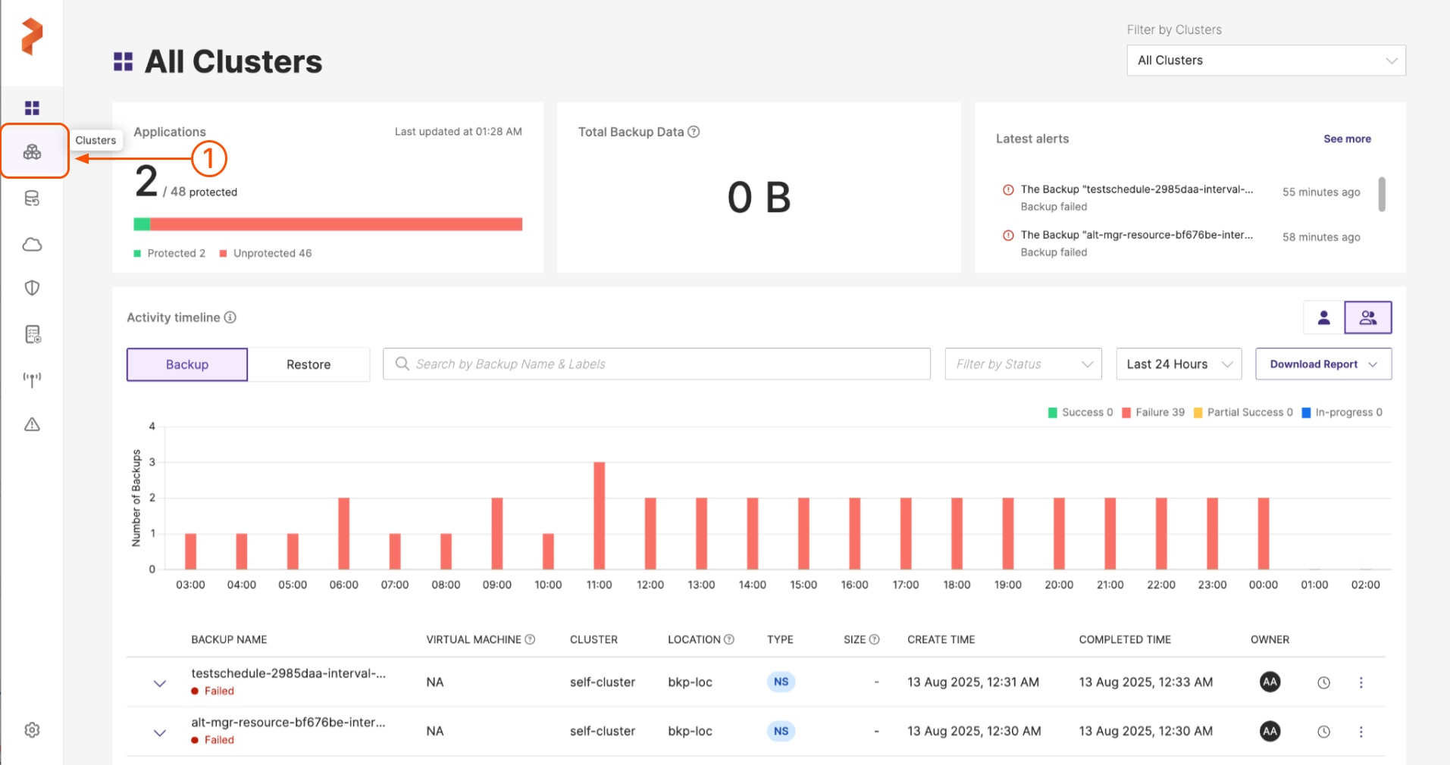Select the Restore tab
This screenshot has width=1450, height=765.
coord(308,364)
